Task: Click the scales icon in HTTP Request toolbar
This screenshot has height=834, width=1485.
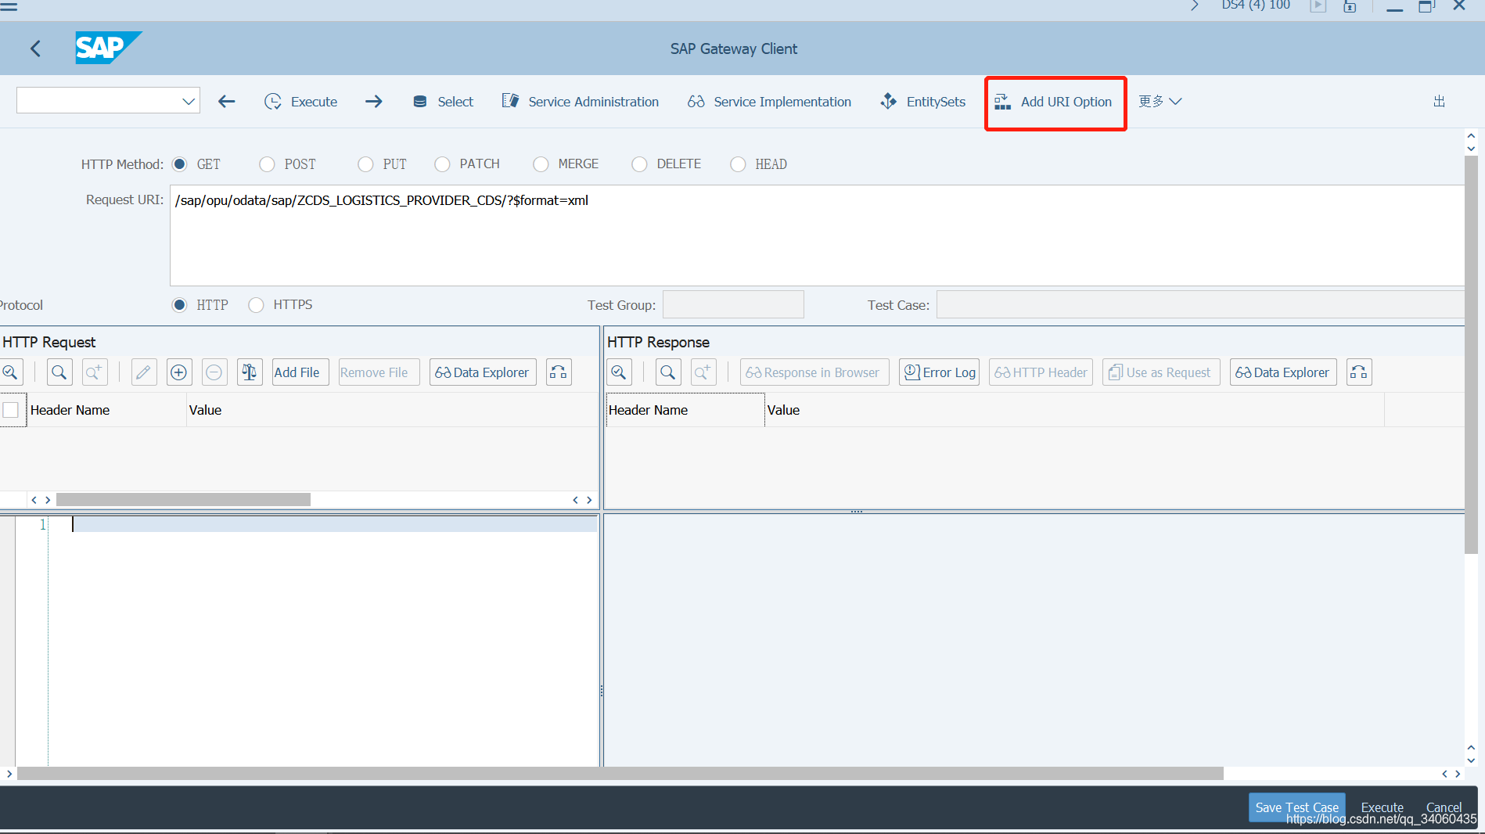Action: click(x=250, y=372)
